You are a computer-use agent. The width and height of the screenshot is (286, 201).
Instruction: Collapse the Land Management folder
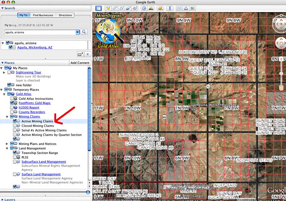click(7, 148)
